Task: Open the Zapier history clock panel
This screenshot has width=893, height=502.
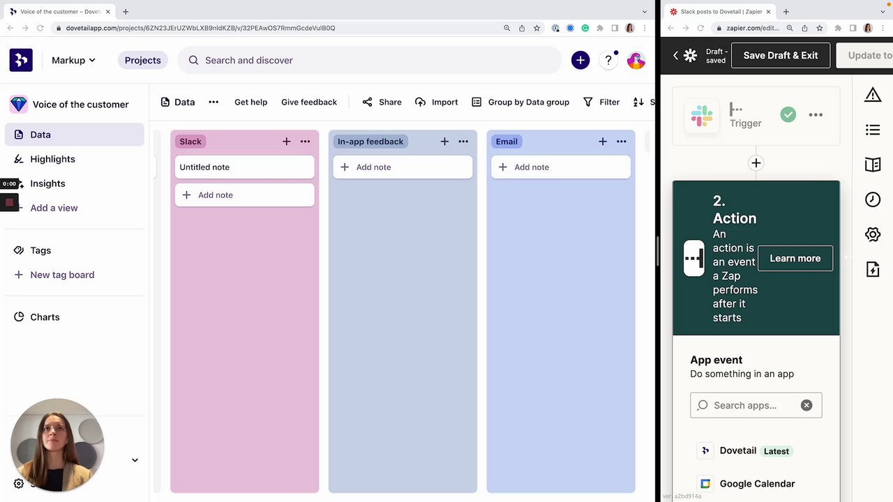Action: click(x=873, y=199)
